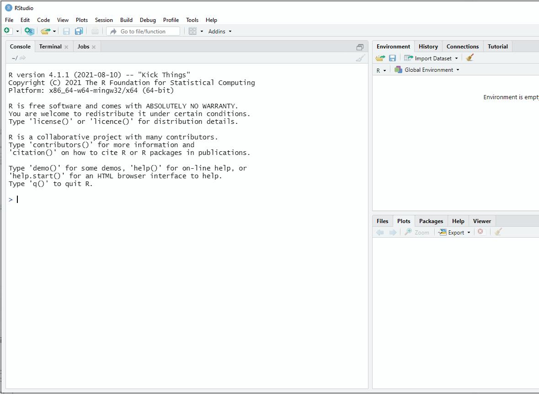Clear the console with broom icon
The height and width of the screenshot is (394, 539).
tap(360, 58)
